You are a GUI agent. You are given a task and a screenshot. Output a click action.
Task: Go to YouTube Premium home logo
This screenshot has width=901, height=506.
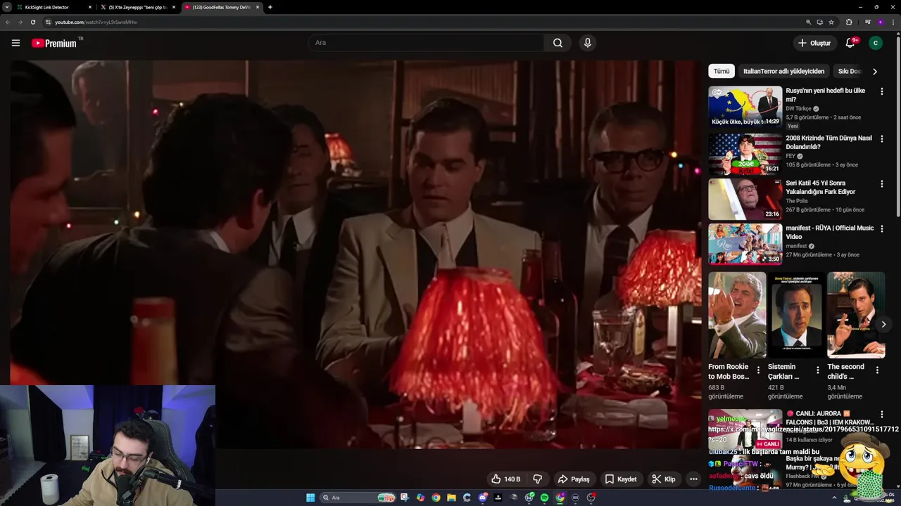54,43
